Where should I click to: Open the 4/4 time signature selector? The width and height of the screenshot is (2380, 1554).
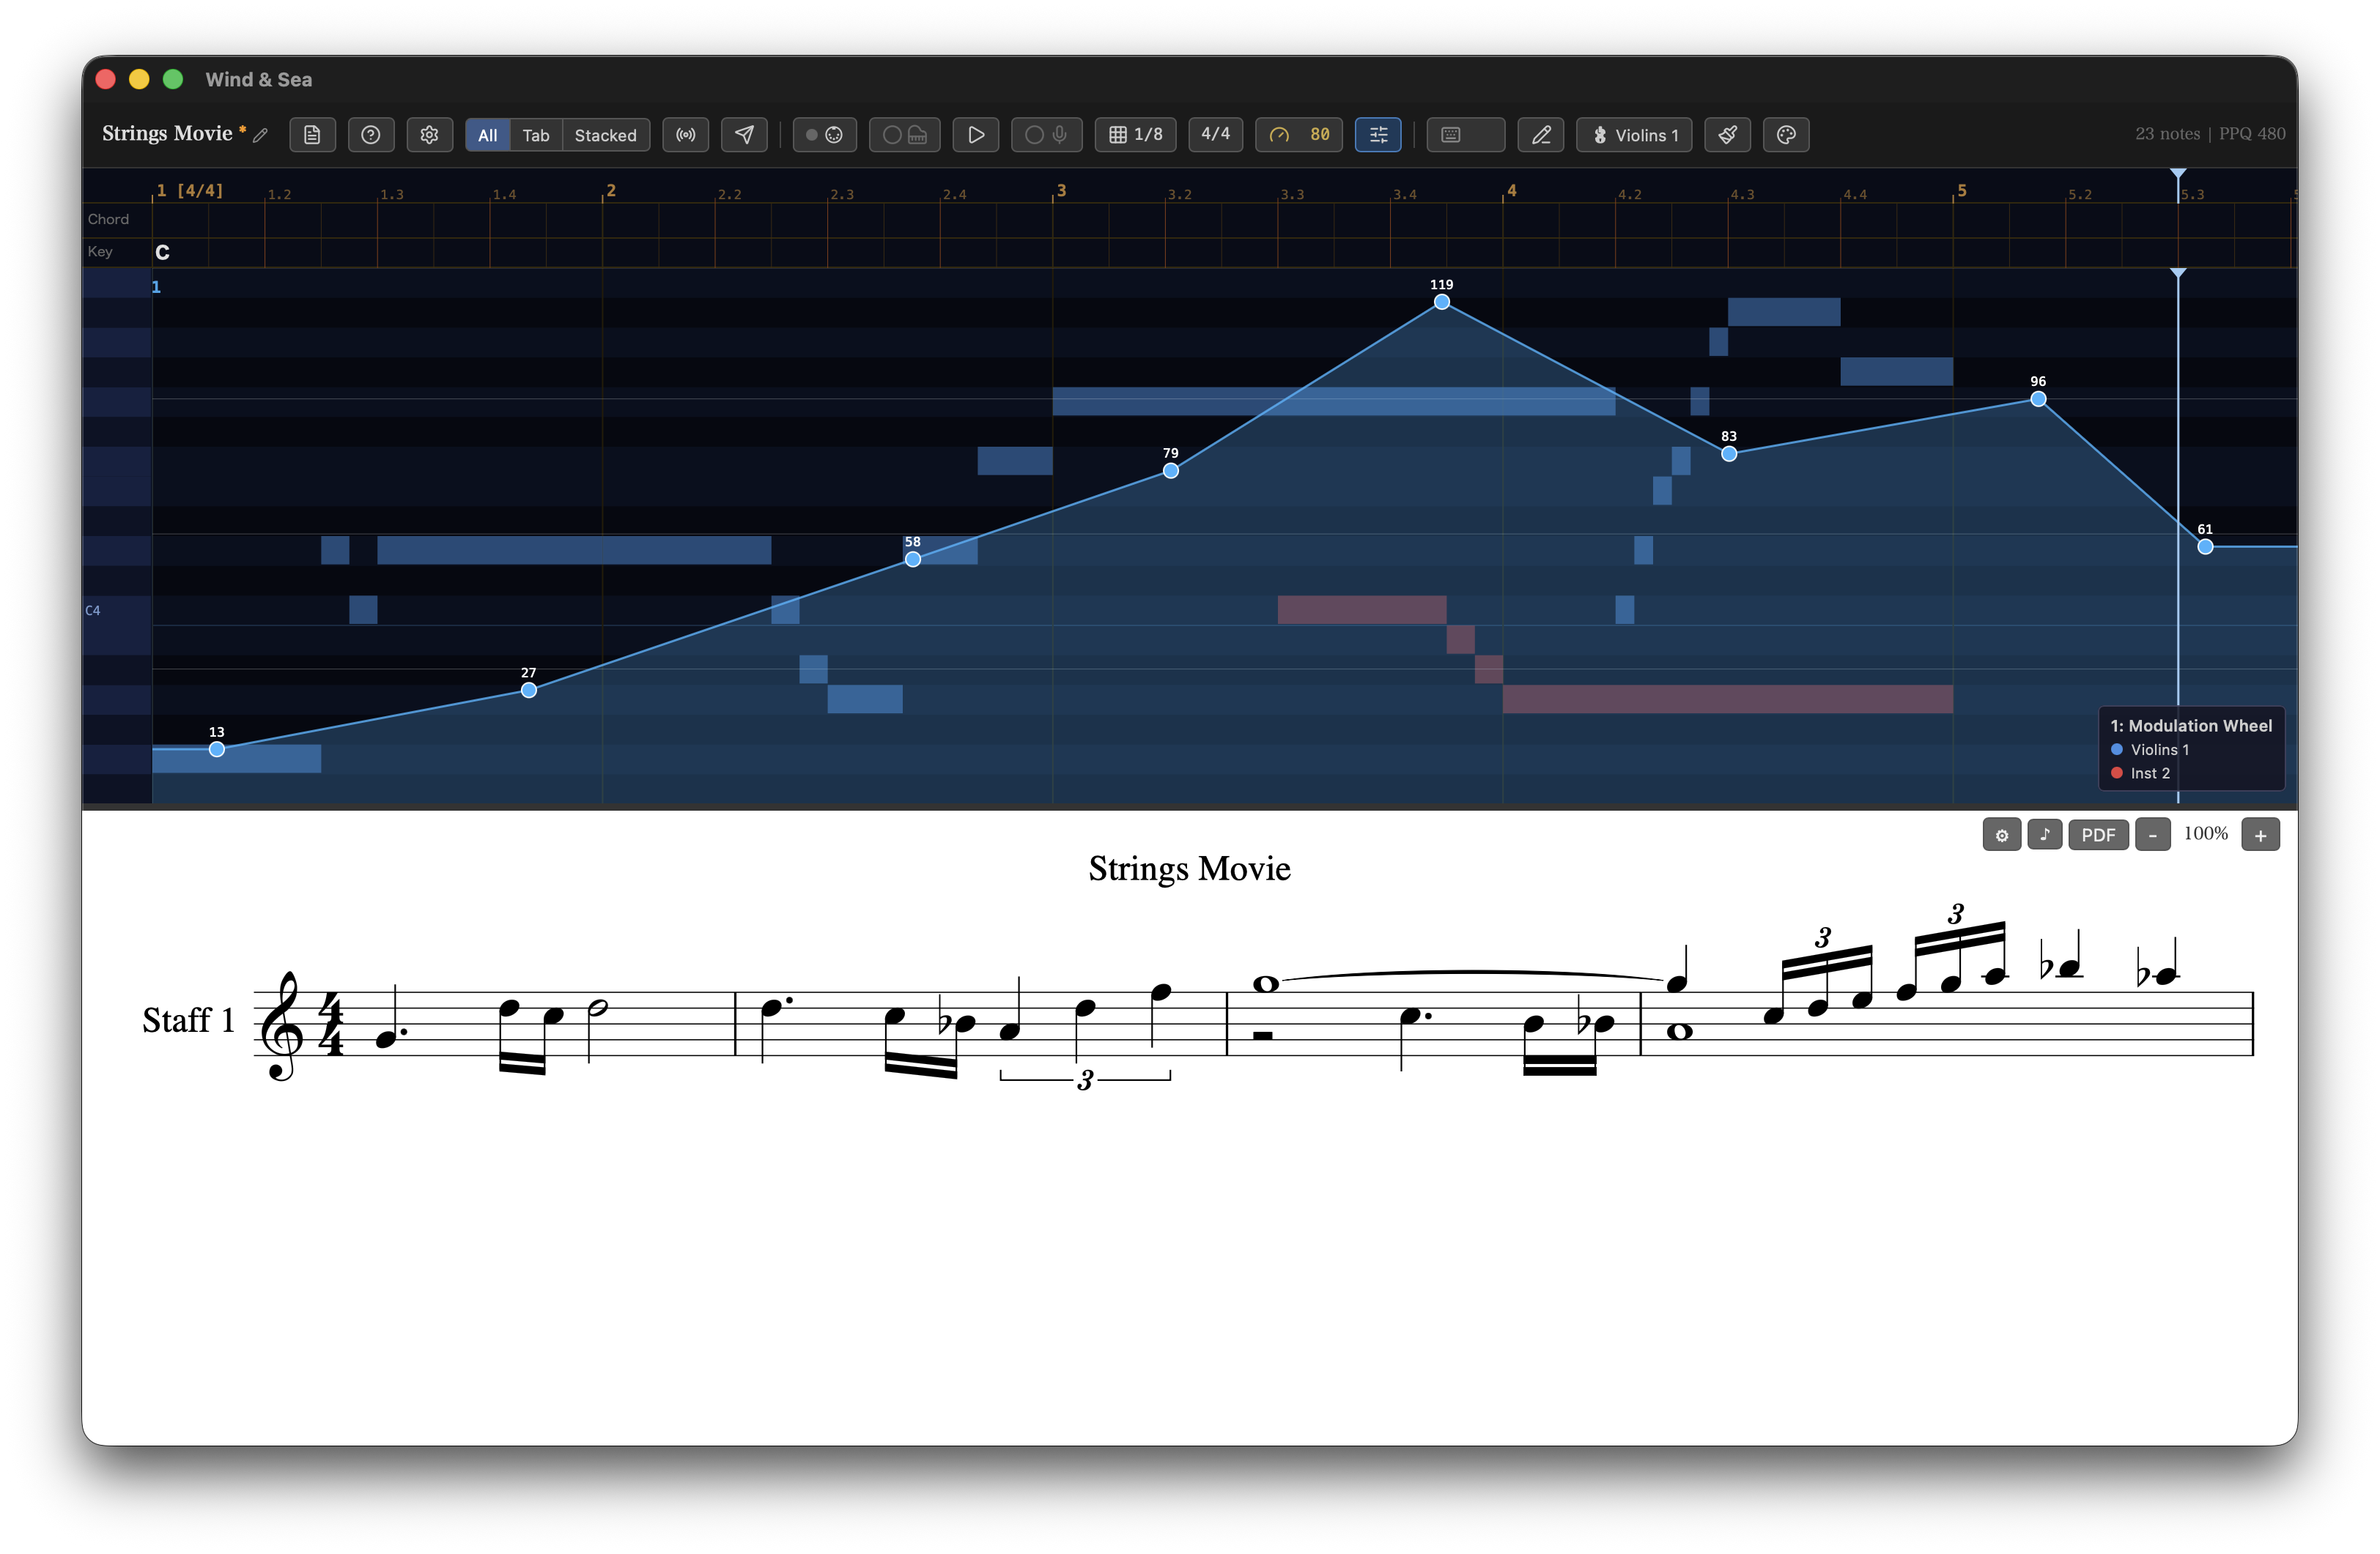point(1215,135)
